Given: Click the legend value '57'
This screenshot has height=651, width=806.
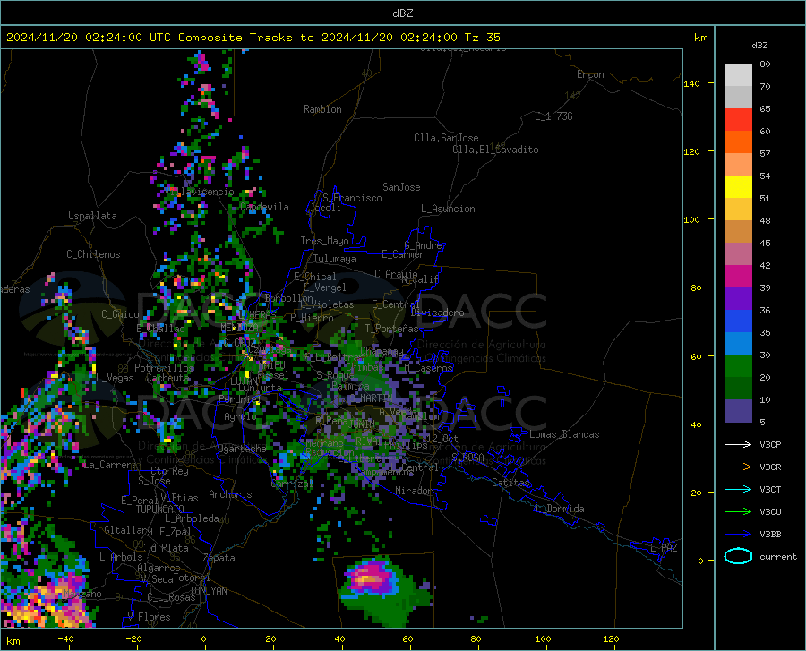Looking at the screenshot, I should click(765, 154).
